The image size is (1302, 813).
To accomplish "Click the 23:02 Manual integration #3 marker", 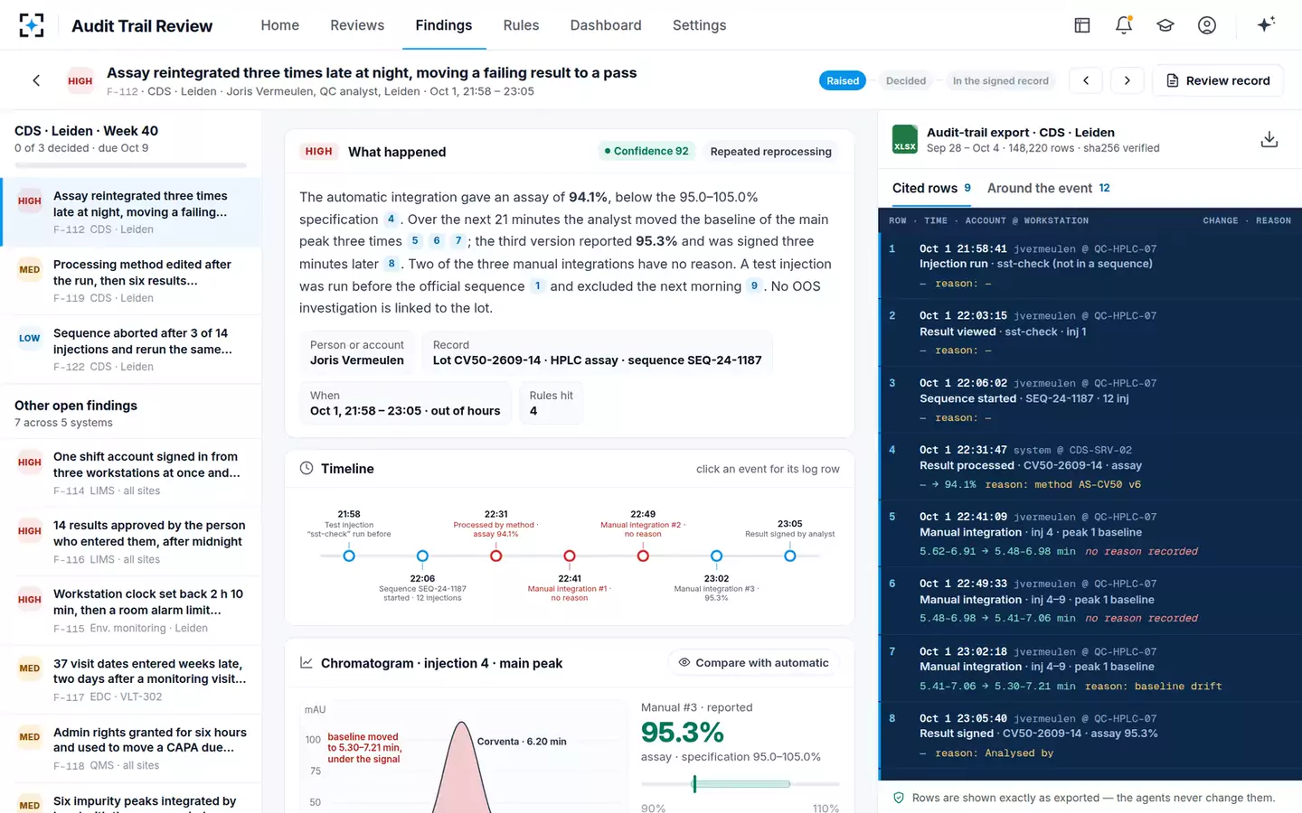I will [x=716, y=556].
